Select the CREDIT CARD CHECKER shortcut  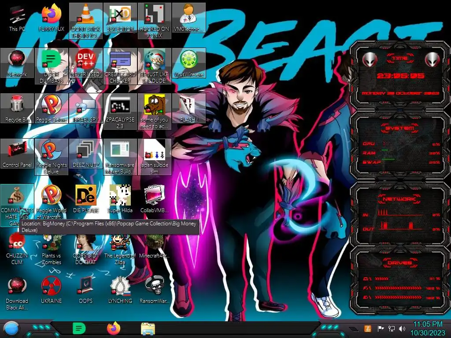120,66
